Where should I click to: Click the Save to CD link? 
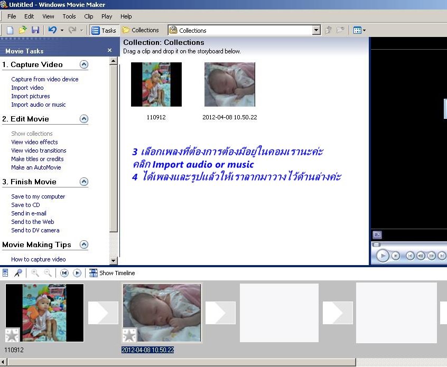(26, 205)
